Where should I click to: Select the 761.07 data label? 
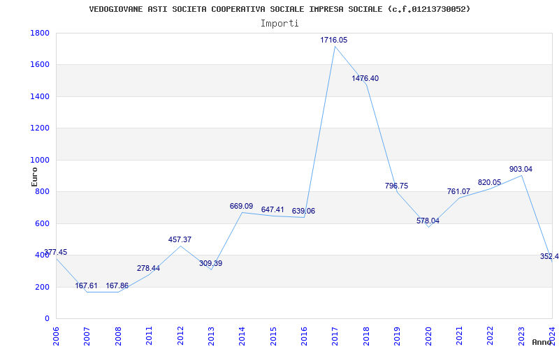pyautogui.click(x=458, y=191)
